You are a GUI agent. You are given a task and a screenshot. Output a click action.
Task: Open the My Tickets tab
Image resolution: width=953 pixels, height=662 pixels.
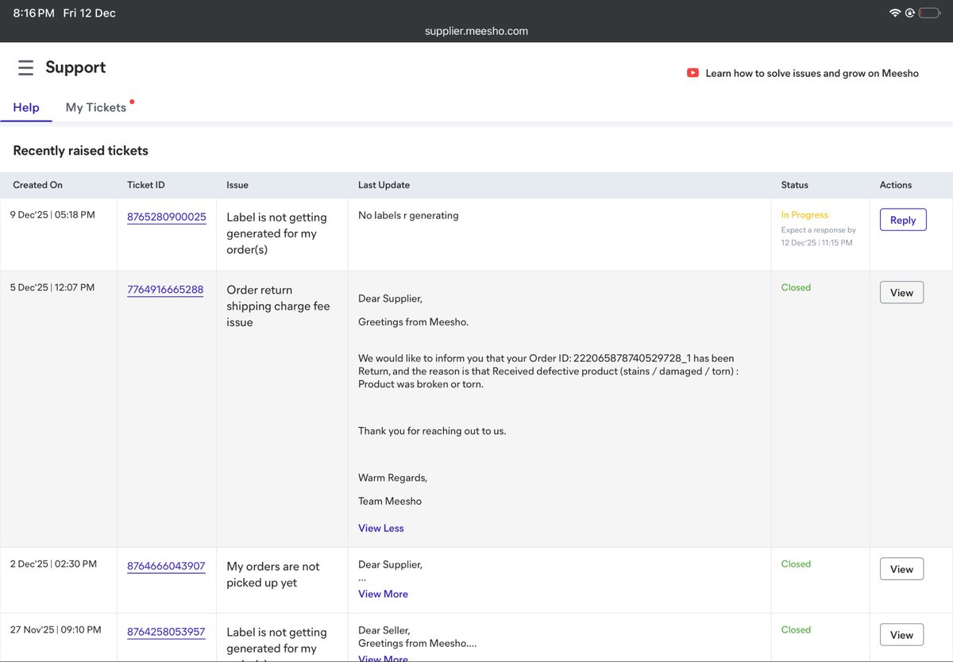tap(96, 107)
